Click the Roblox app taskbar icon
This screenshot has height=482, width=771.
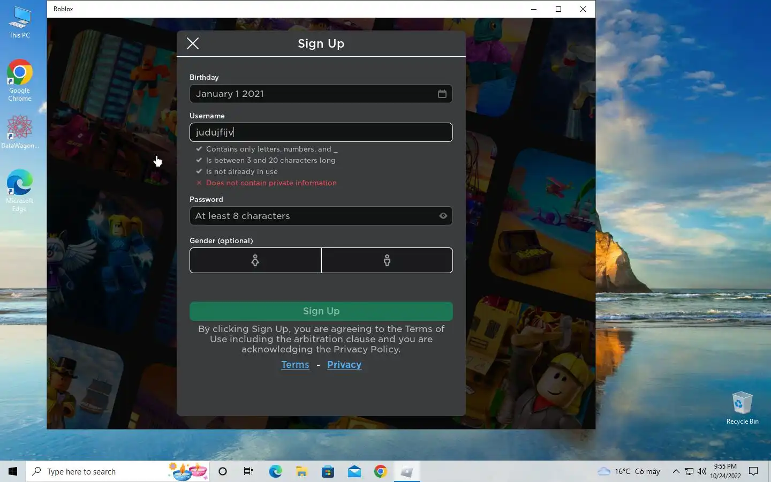[406, 471]
